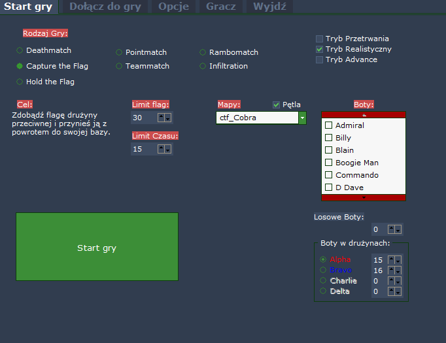This screenshot has width=446, height=343.
Task: Click the Delta team bot count spinner
Action: click(395, 291)
